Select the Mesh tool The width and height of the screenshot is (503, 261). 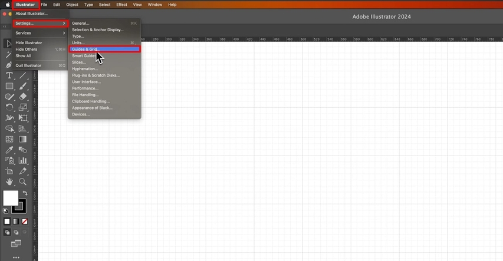tap(9, 139)
